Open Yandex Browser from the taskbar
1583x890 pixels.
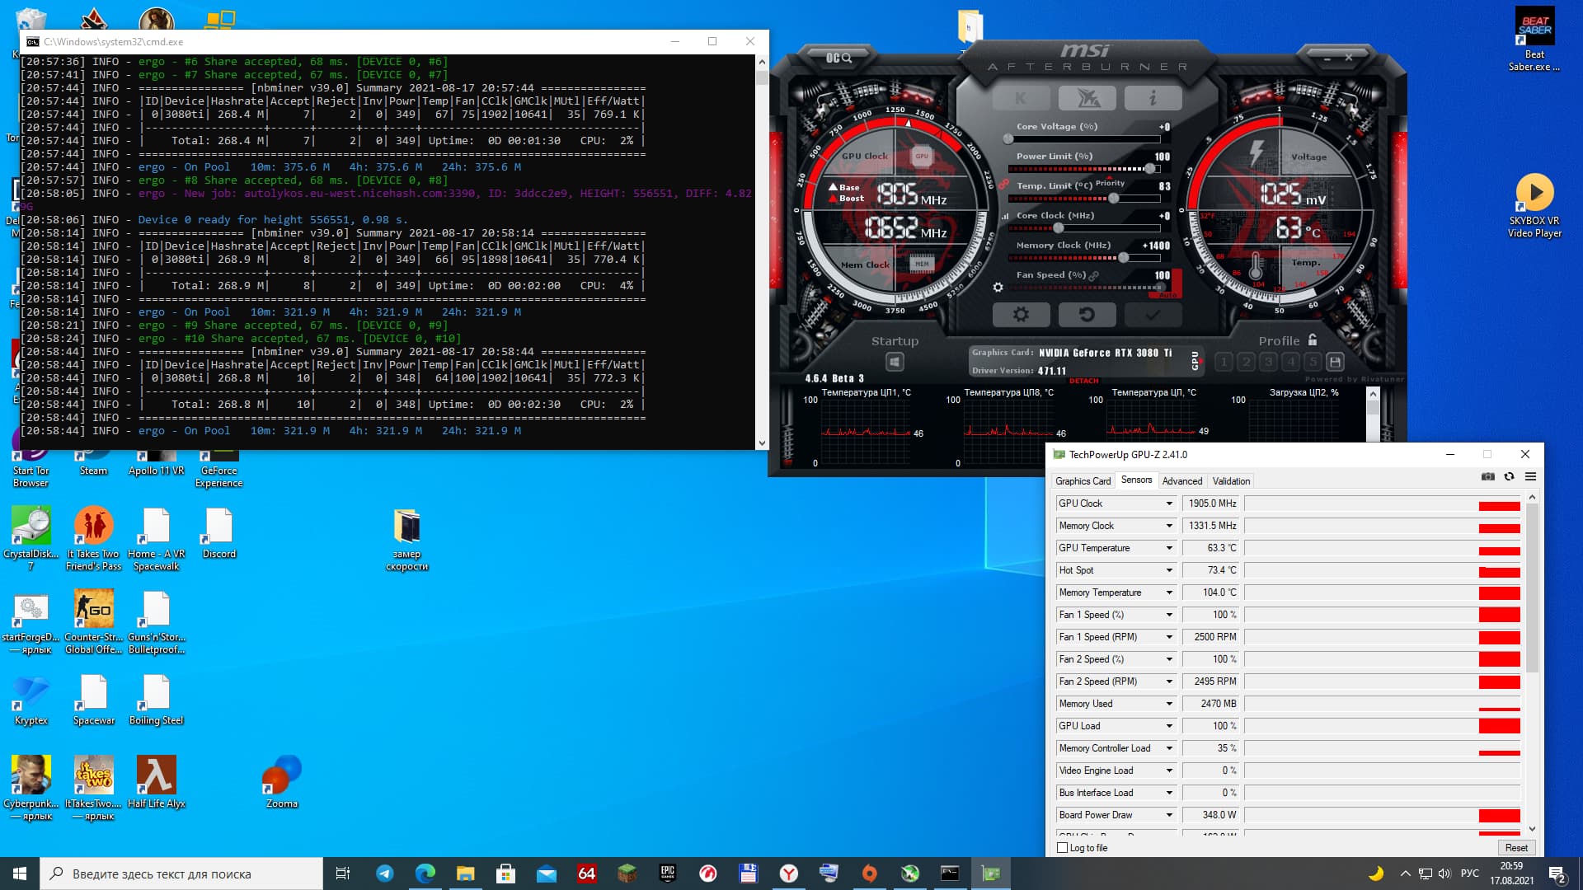[788, 874]
